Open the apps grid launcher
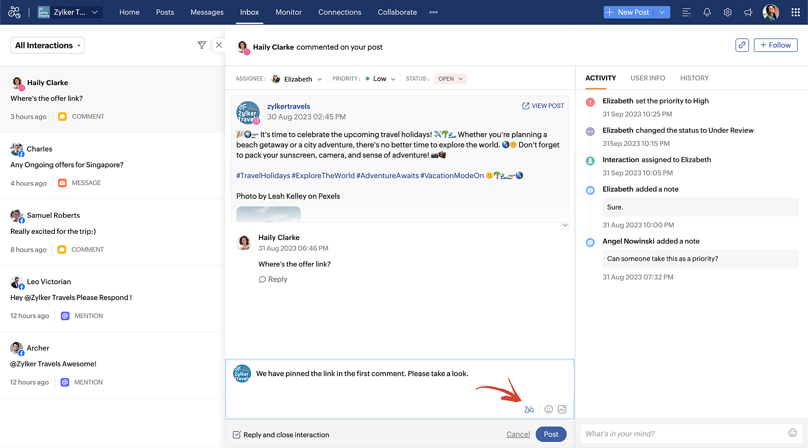 pos(795,12)
